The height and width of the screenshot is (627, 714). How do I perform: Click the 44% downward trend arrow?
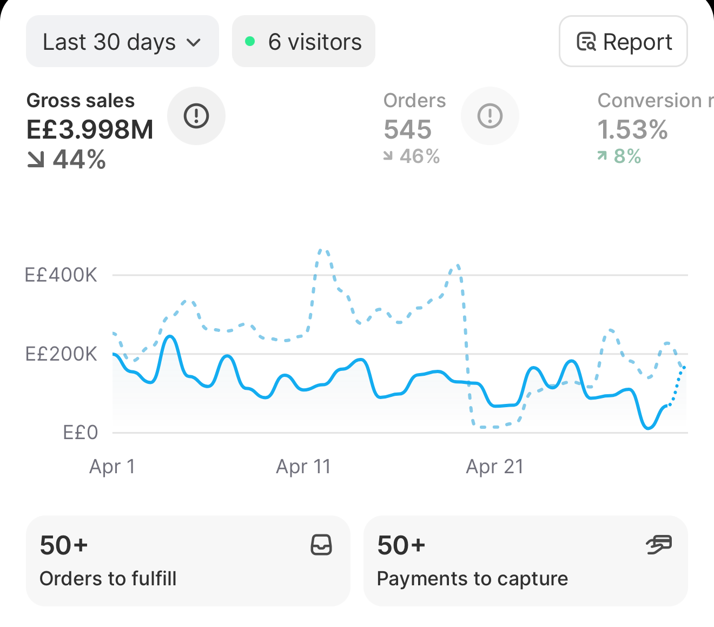(x=36, y=159)
